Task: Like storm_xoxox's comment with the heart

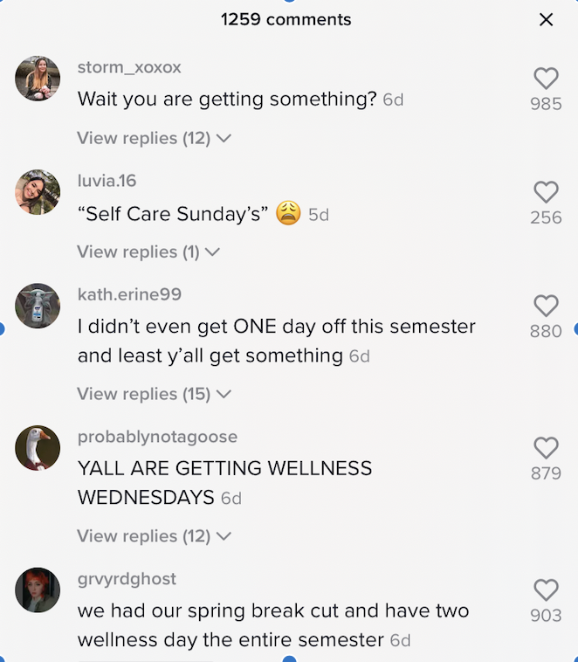Action: [x=546, y=79]
